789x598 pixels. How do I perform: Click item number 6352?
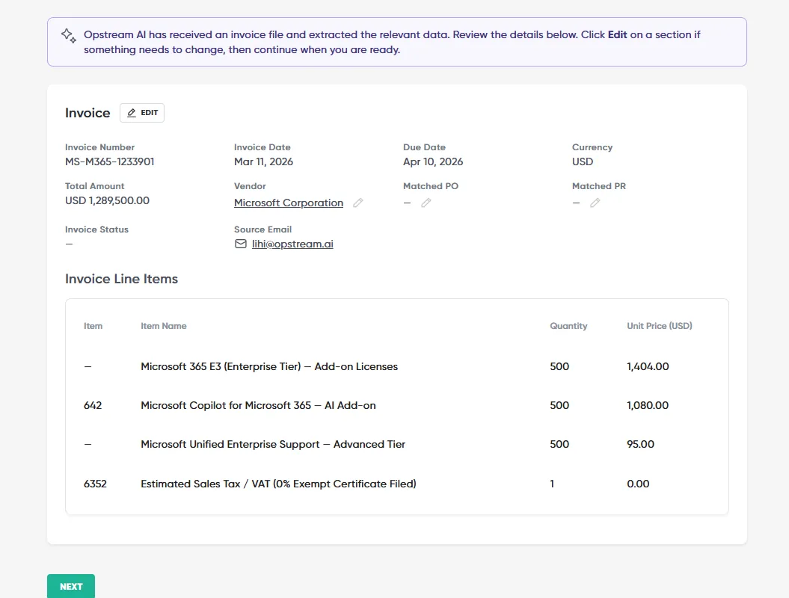click(95, 484)
